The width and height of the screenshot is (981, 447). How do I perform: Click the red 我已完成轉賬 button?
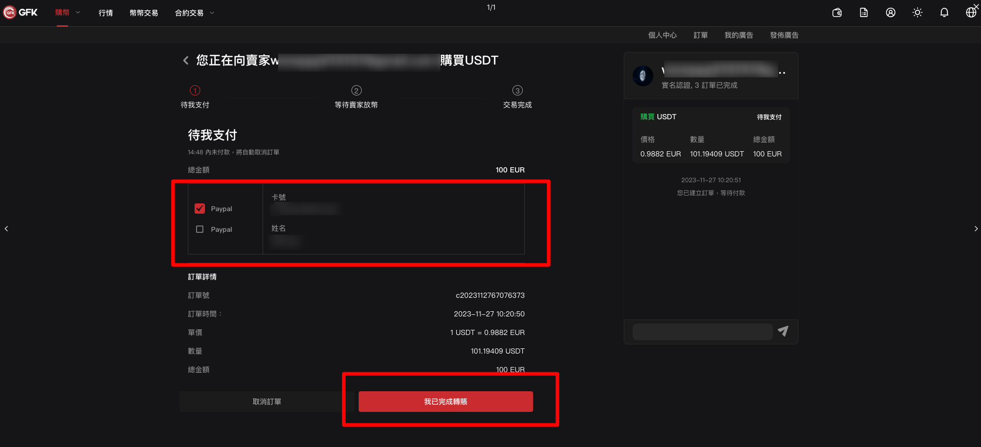[446, 402]
